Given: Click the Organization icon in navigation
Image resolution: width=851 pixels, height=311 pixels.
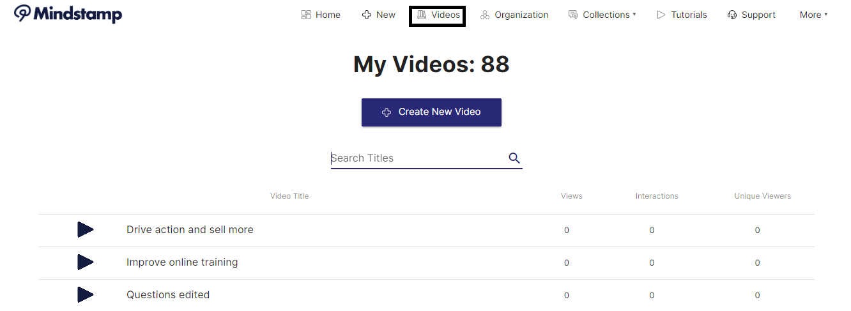Looking at the screenshot, I should pyautogui.click(x=485, y=15).
